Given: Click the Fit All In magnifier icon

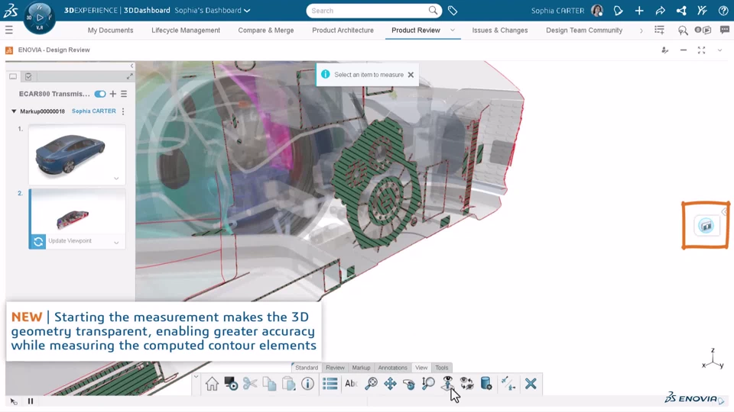Looking at the screenshot, I should [x=372, y=384].
